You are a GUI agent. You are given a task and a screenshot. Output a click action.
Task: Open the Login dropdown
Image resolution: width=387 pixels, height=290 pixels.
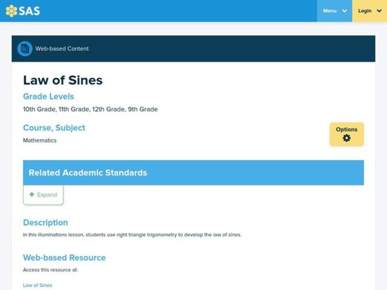click(x=369, y=11)
